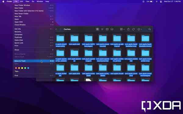This screenshot has width=183, height=114.
Task: Choose Open from File menu
Action: (x=34, y=19)
